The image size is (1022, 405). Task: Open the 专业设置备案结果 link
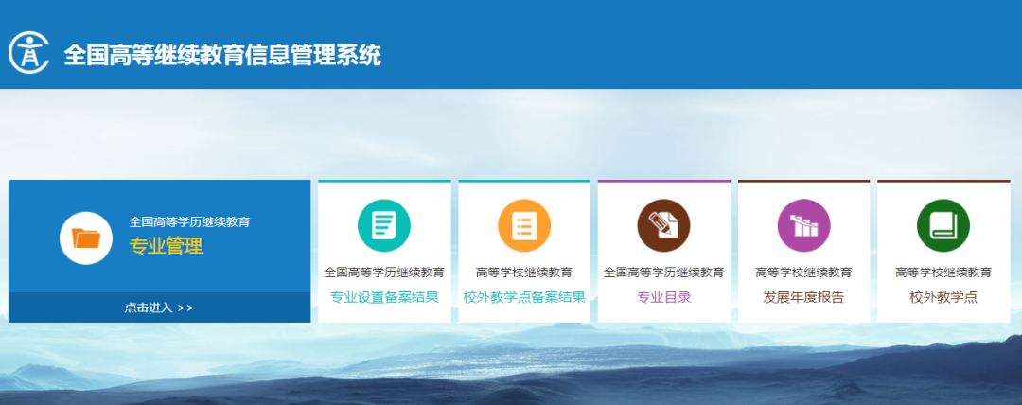tap(384, 297)
